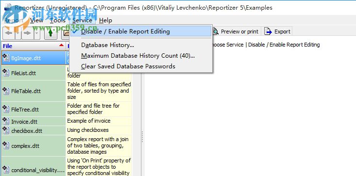The width and height of the screenshot is (356, 176).
Task: Go up one folder with green arrow
Action: [51, 33]
